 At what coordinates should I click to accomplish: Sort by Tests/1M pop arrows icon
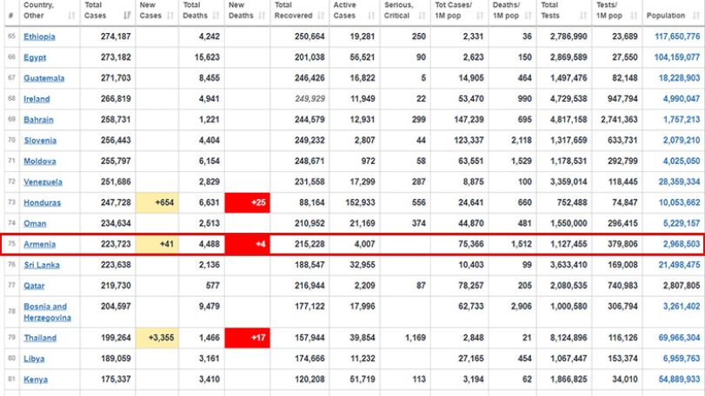[634, 16]
